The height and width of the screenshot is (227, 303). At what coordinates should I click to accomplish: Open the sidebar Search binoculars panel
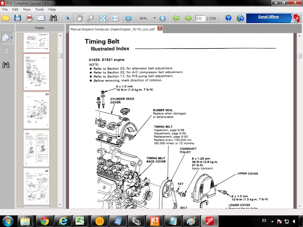(6, 65)
